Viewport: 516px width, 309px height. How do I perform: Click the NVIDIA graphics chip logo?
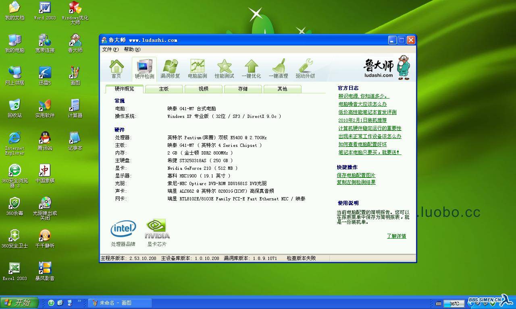coord(157,229)
